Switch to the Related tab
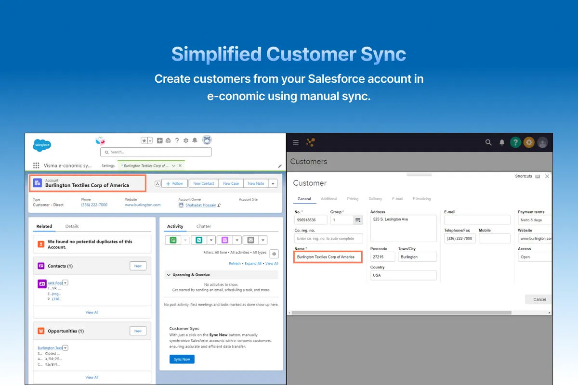 coord(44,226)
